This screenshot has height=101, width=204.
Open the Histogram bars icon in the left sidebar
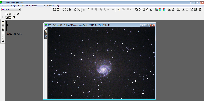point(3,30)
